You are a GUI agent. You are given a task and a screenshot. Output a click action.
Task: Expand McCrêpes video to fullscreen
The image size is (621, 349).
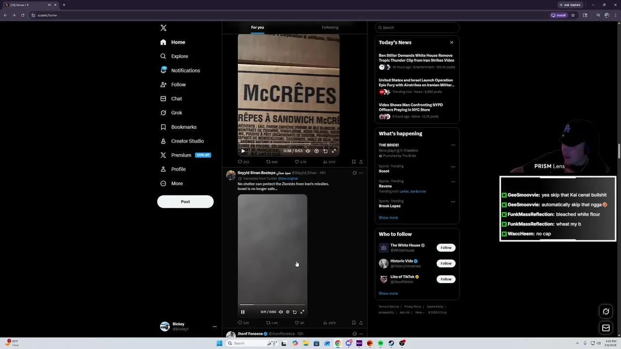[x=334, y=151]
